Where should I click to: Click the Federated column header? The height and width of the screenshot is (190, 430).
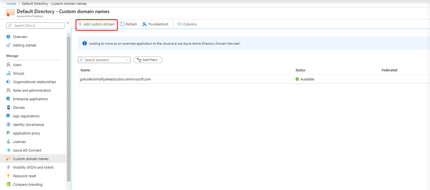389,70
